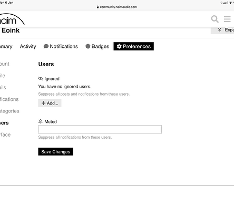Open the Categories preferences section

point(9,111)
